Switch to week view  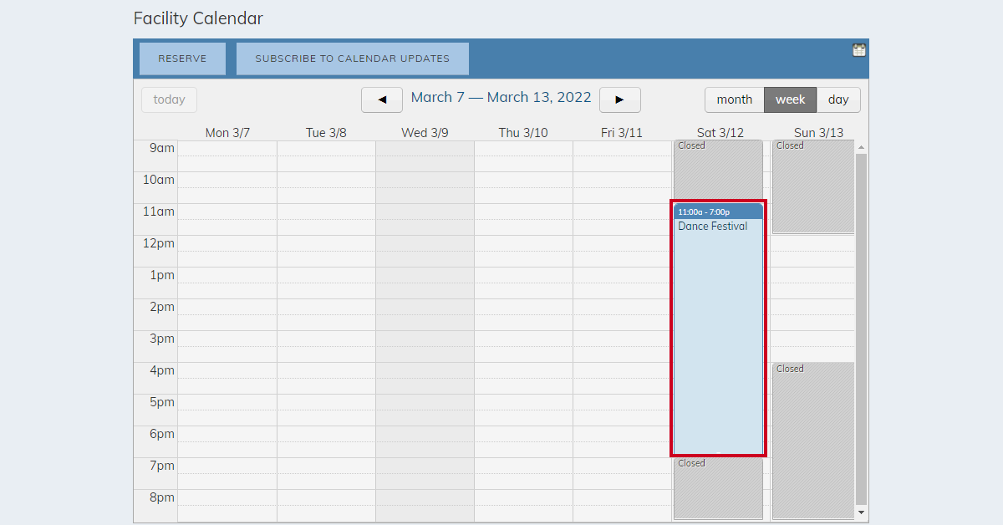click(791, 99)
